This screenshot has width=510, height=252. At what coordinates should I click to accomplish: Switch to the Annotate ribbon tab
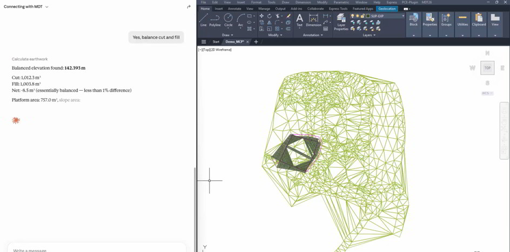(x=234, y=9)
